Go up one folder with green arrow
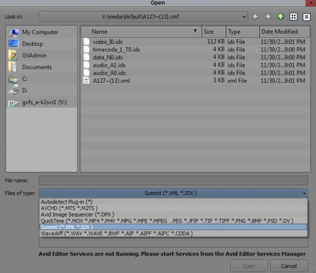The image size is (316, 273). pyautogui.click(x=281, y=16)
